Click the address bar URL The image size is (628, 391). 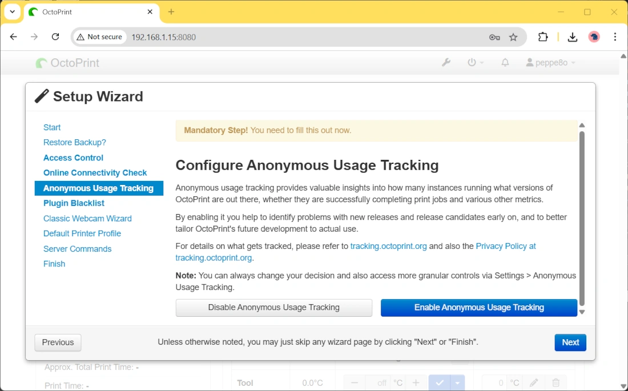(x=163, y=37)
